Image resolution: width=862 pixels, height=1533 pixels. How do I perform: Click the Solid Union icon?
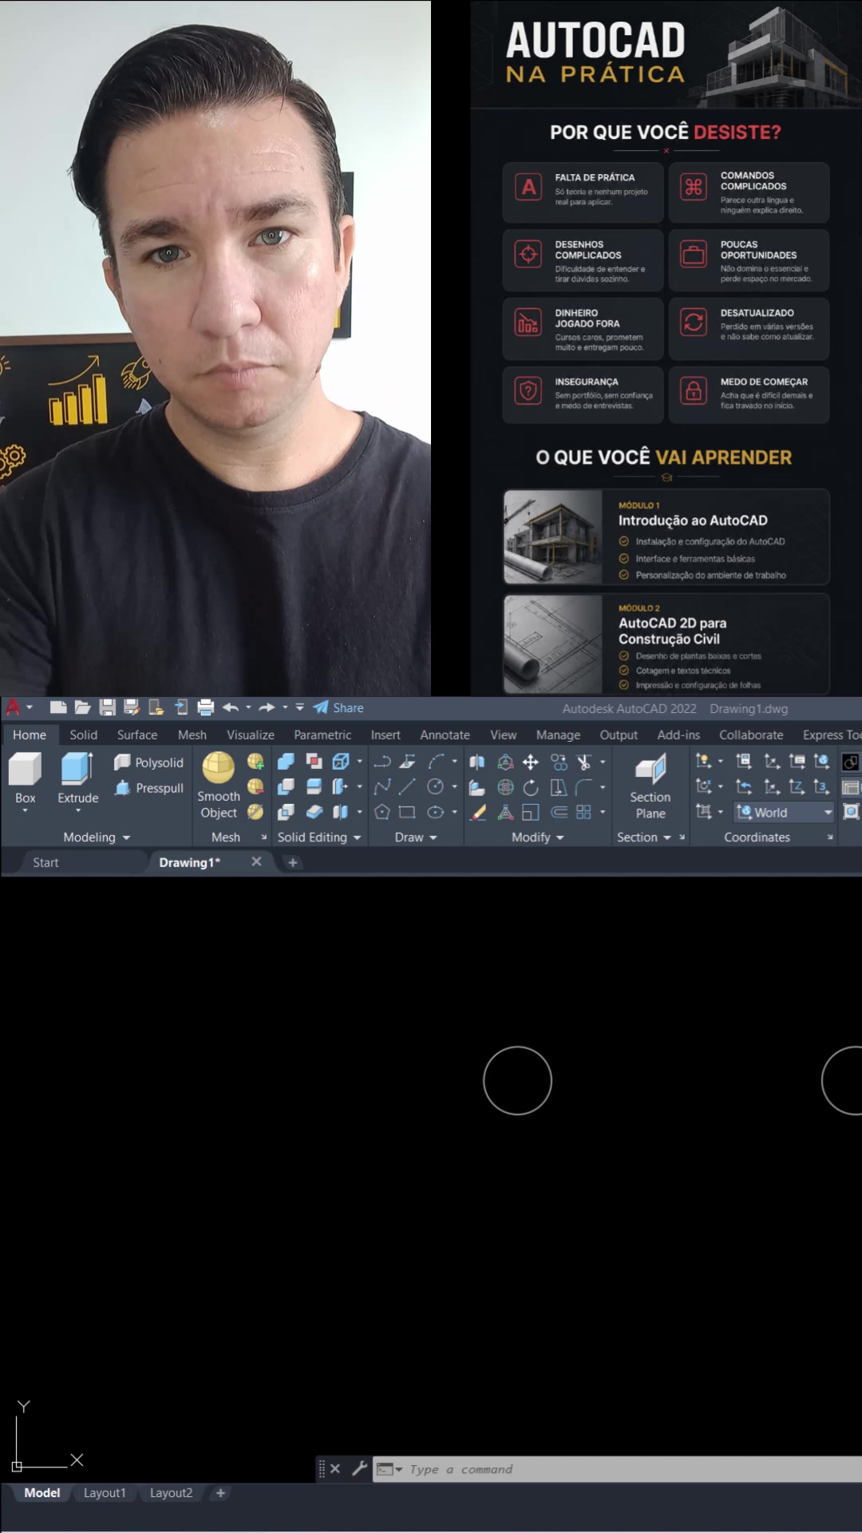(x=286, y=762)
